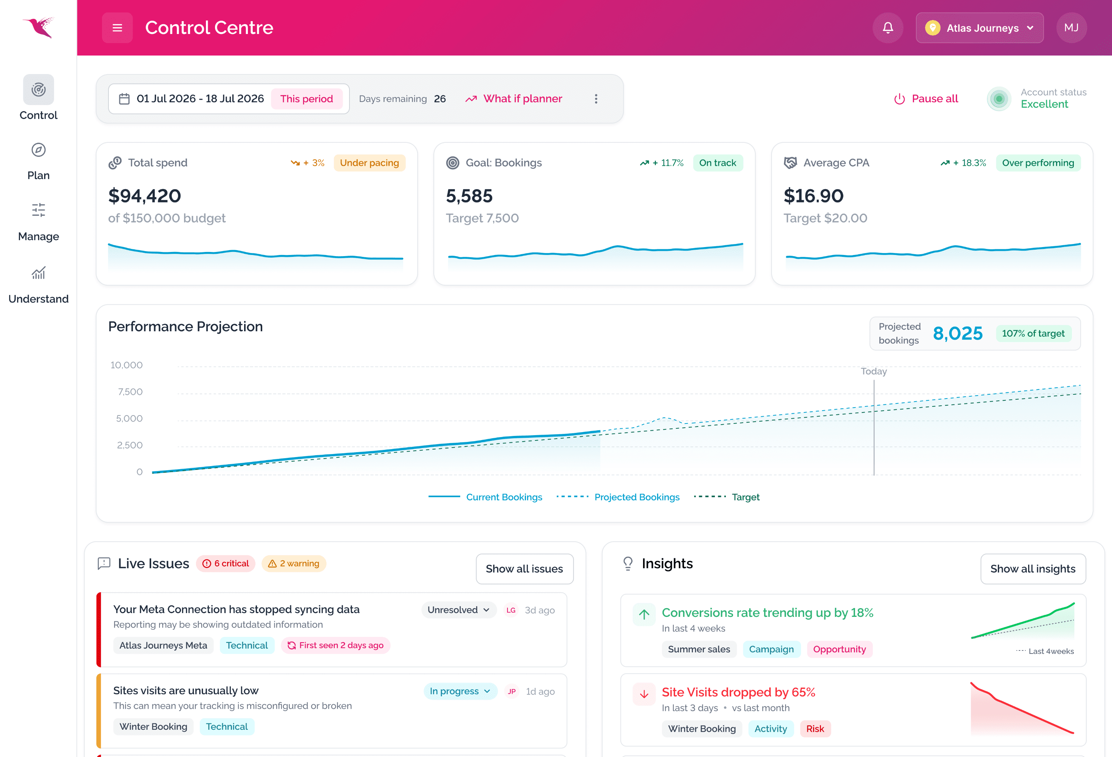Click the Winter Booking tag in Live Issues
This screenshot has width=1112, height=757.
[153, 726]
